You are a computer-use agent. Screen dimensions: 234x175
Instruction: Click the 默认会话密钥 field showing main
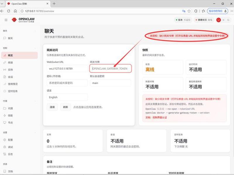point(111,83)
